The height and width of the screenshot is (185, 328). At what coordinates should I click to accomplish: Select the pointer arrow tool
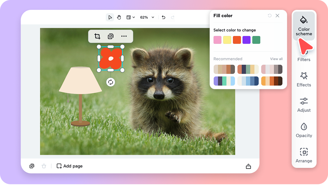tap(110, 17)
